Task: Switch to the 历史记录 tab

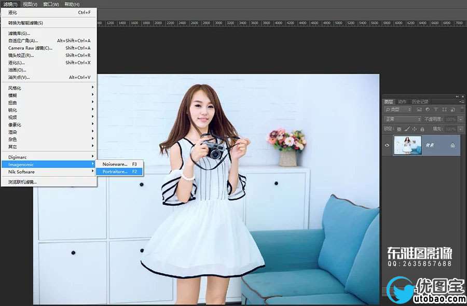Action: [x=420, y=102]
